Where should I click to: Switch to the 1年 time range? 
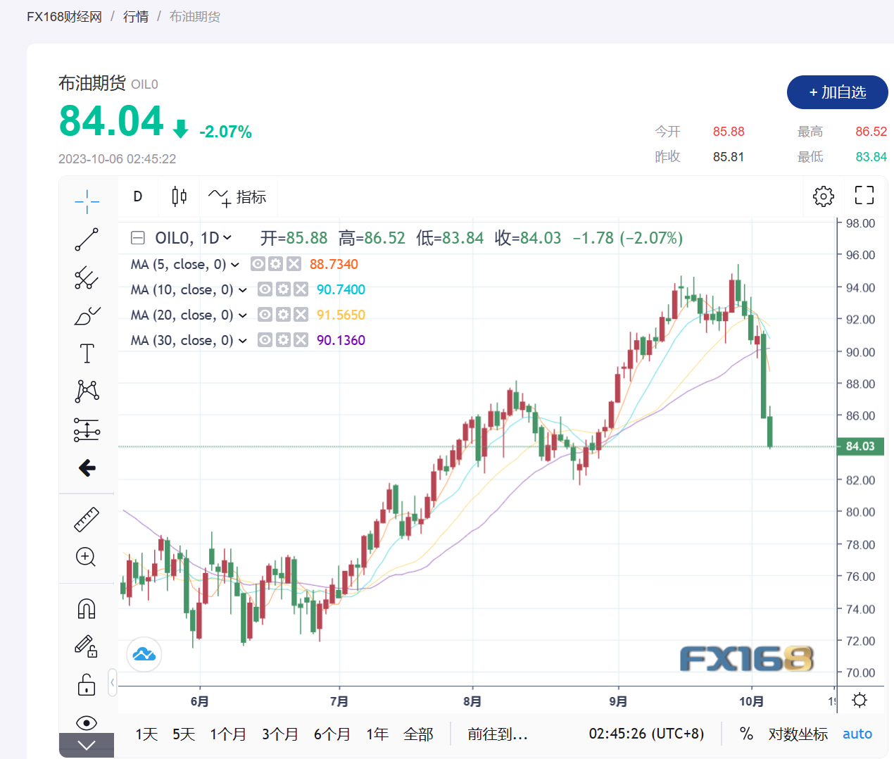[377, 734]
